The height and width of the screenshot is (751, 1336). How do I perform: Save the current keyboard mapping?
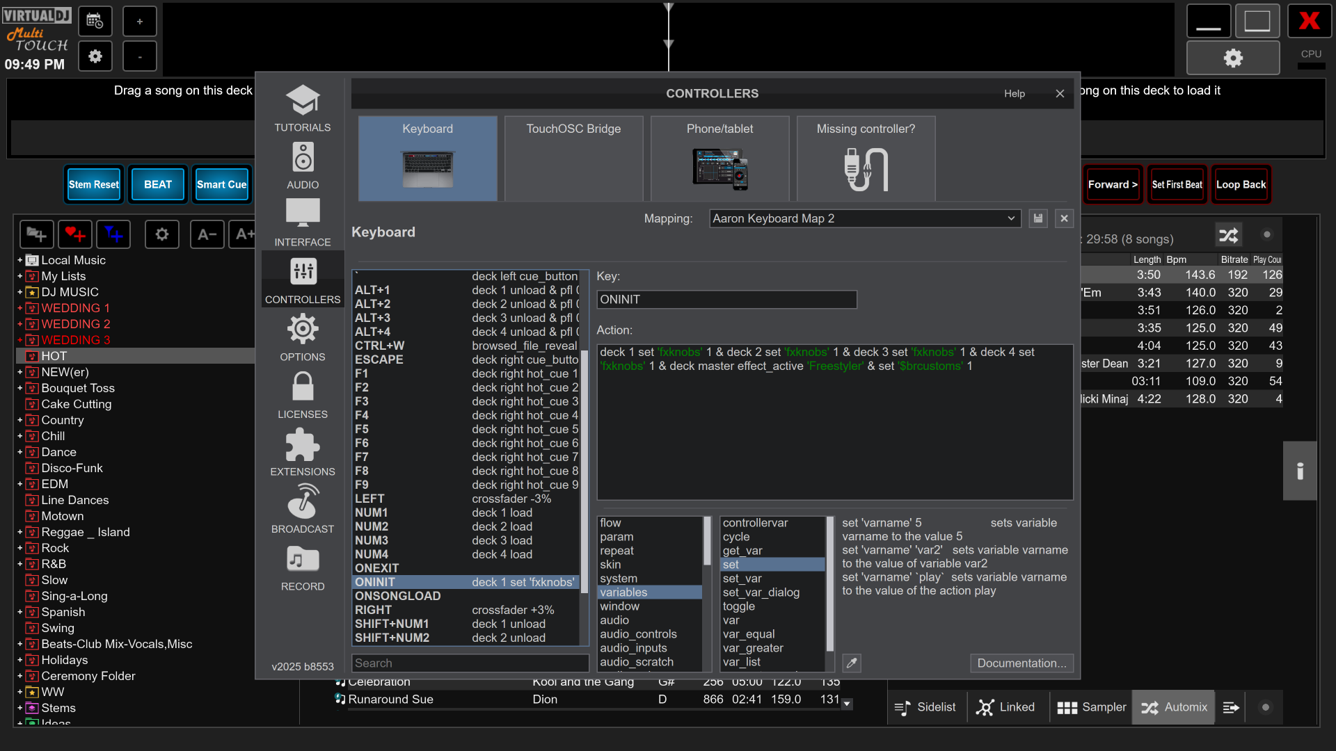[1038, 218]
